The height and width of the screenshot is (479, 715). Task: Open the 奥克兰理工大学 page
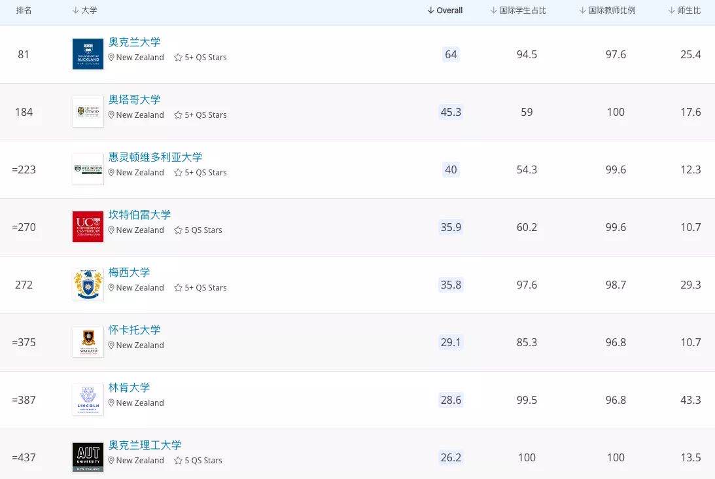[x=145, y=445]
